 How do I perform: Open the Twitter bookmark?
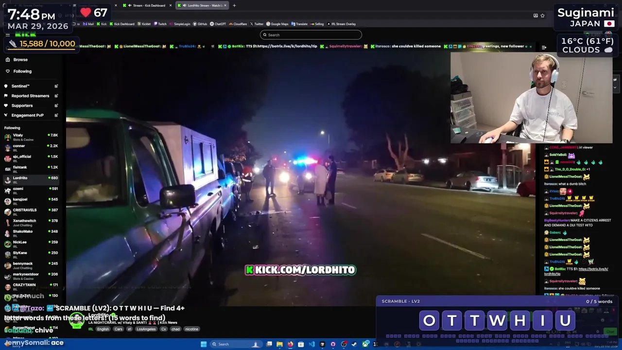pyautogui.click(x=257, y=24)
